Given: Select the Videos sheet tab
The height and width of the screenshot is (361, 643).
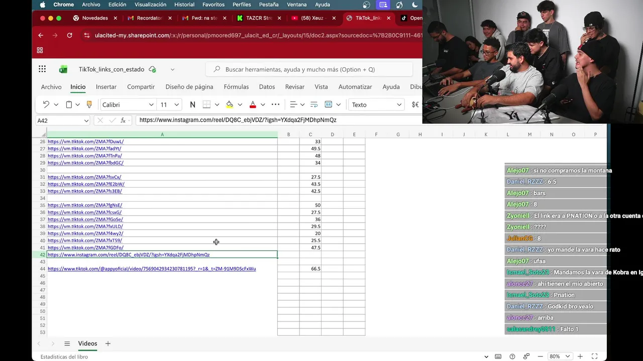Looking at the screenshot, I should pyautogui.click(x=87, y=343).
